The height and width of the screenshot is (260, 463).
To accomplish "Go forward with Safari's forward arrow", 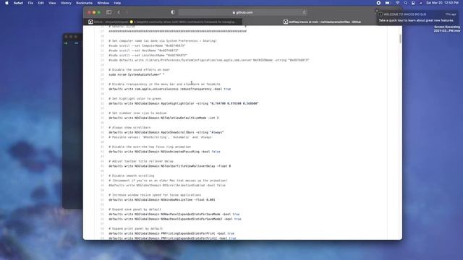I will pos(127,12).
